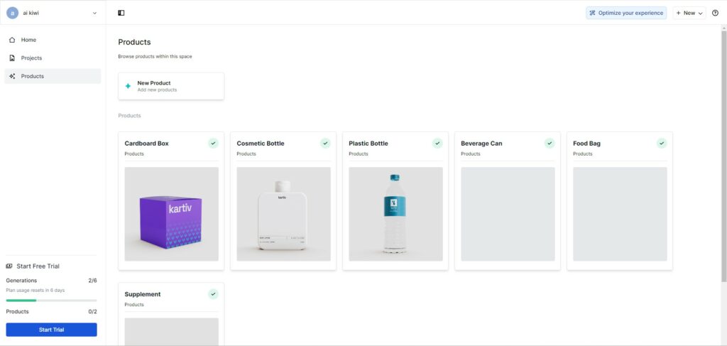Click the checkmark badge on Beverage Can

(550, 144)
